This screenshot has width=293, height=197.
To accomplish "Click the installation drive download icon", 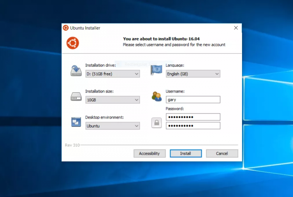I will pos(75,71).
